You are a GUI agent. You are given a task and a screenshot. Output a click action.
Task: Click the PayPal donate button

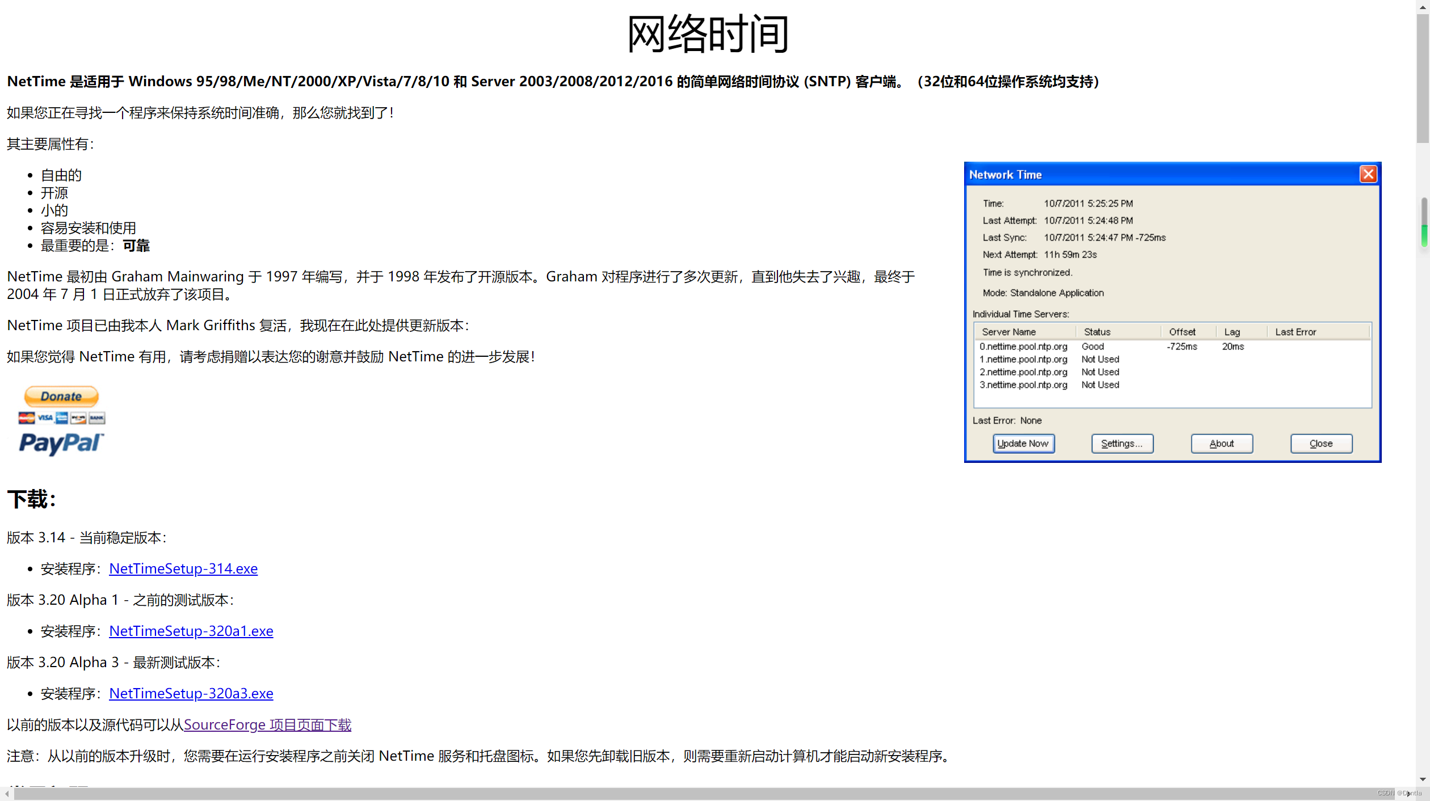(61, 395)
